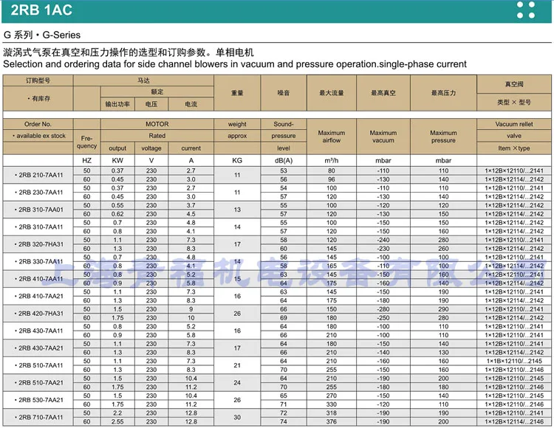
Task: Click the "HZ" unit cell
Action: (x=86, y=161)
